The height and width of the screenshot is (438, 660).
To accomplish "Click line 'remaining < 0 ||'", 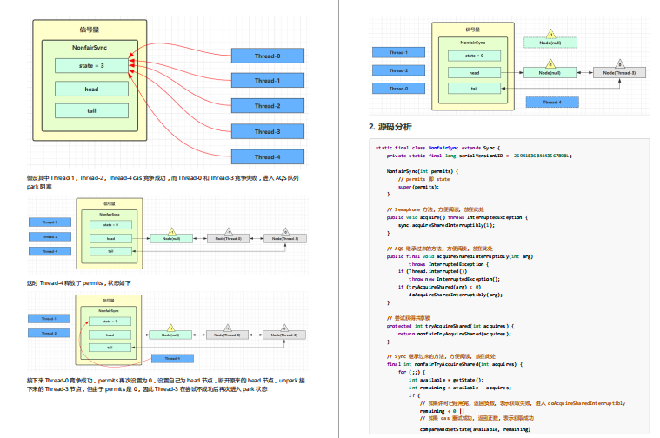I will pos(442,411).
